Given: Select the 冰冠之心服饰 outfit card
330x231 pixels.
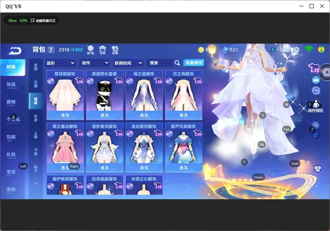Looking at the screenshot, I should pyautogui.click(x=144, y=185).
